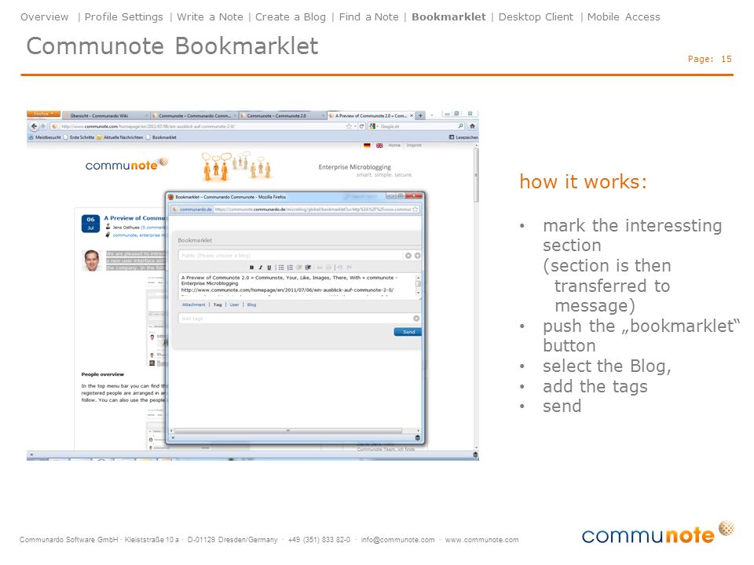754x565 pixels.
Task: Select the A Preview of Communote 2.0 tab
Action: 371,116
